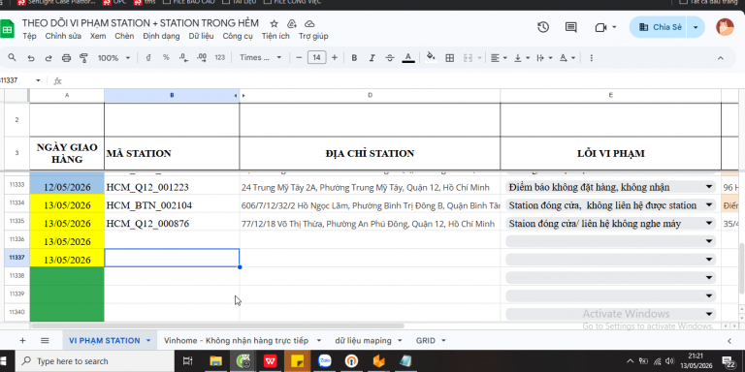
Task: Open text rotation dropdown
Action: pyautogui.click(x=567, y=58)
